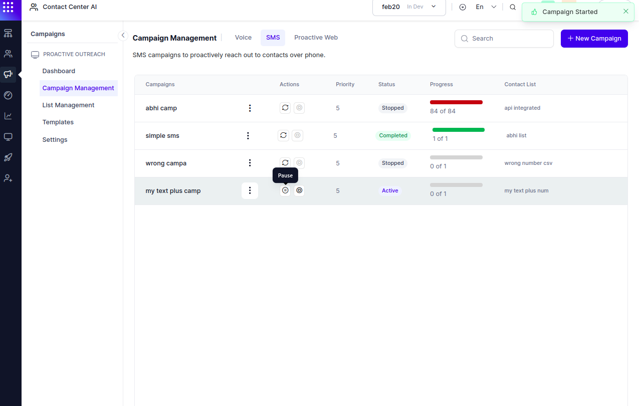Open the app launcher grid icon
This screenshot has width=639, height=406.
coord(8,7)
